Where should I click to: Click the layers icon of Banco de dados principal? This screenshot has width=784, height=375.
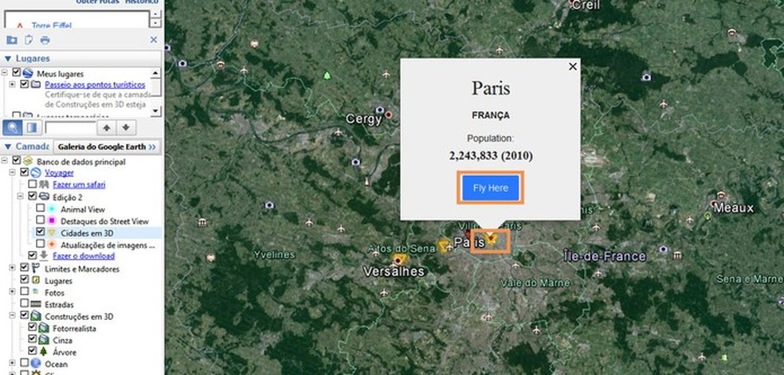[x=28, y=162]
